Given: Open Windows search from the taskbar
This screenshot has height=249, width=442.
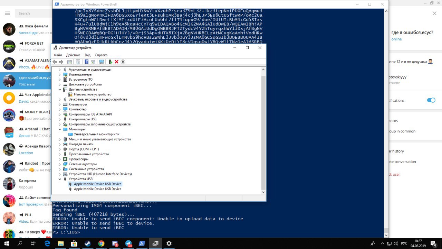Looking at the screenshot, I should click(20, 243).
